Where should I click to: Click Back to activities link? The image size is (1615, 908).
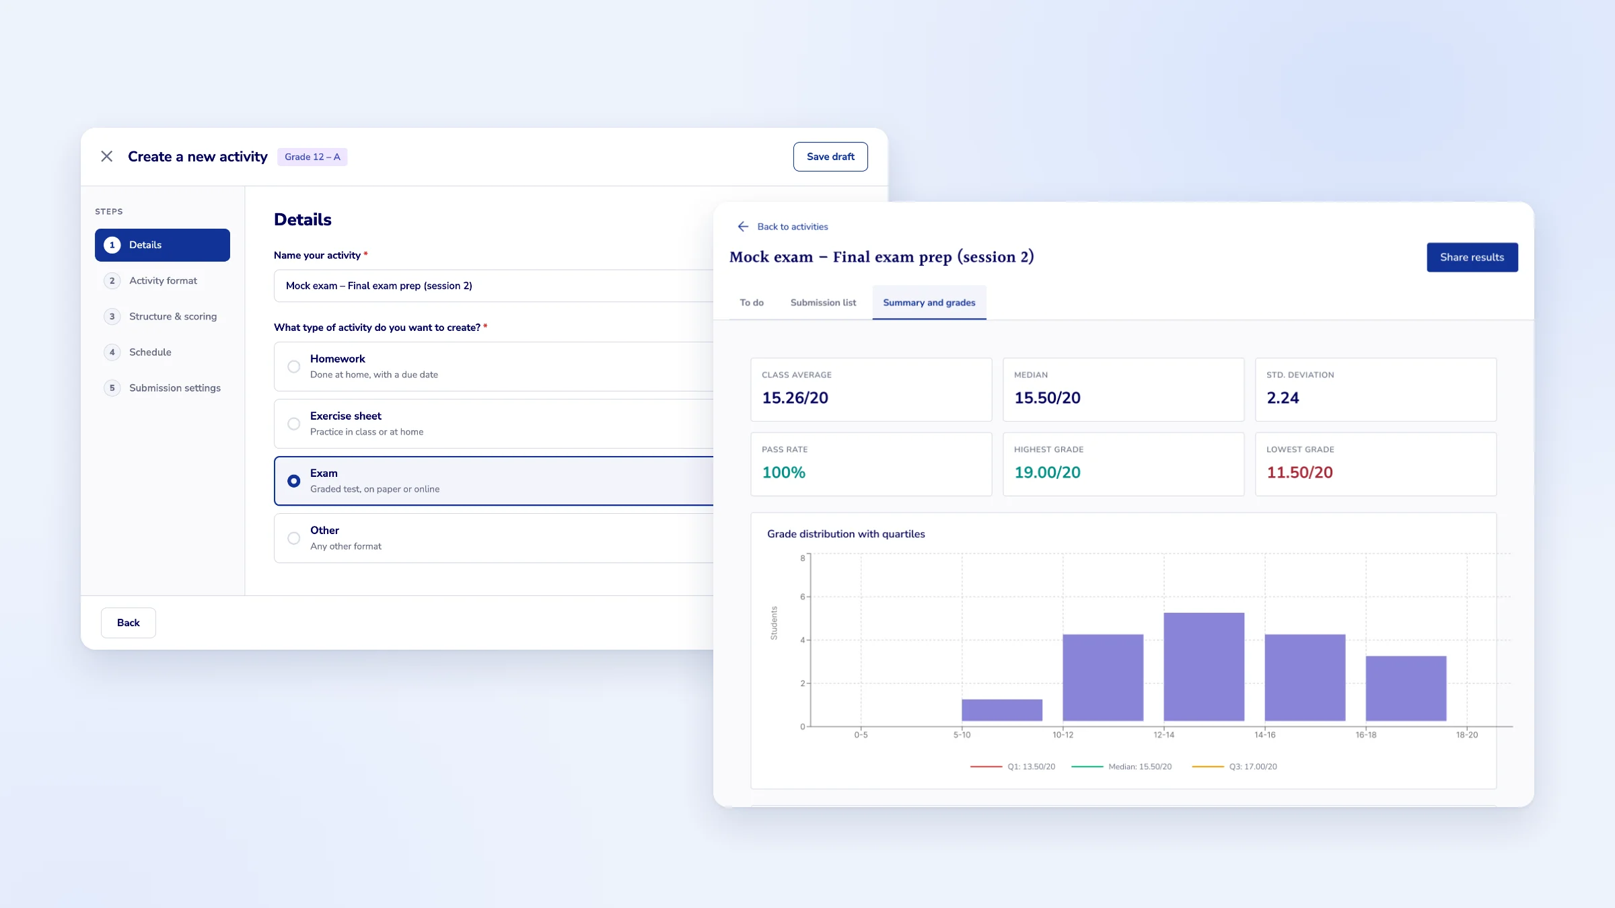click(x=793, y=227)
